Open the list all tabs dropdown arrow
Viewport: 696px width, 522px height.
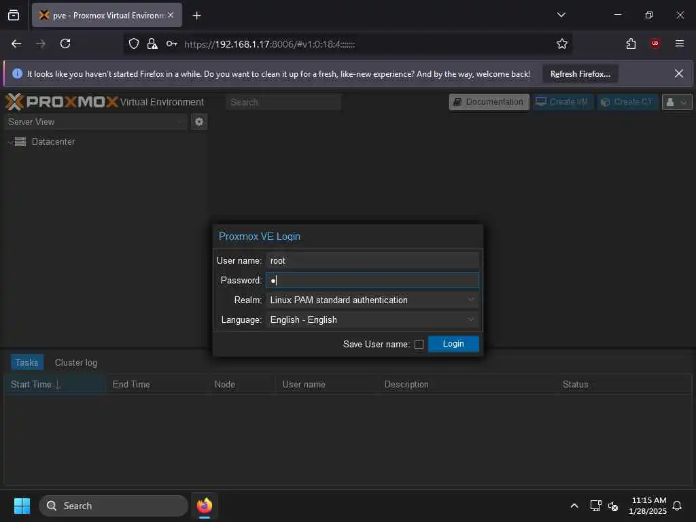561,15
